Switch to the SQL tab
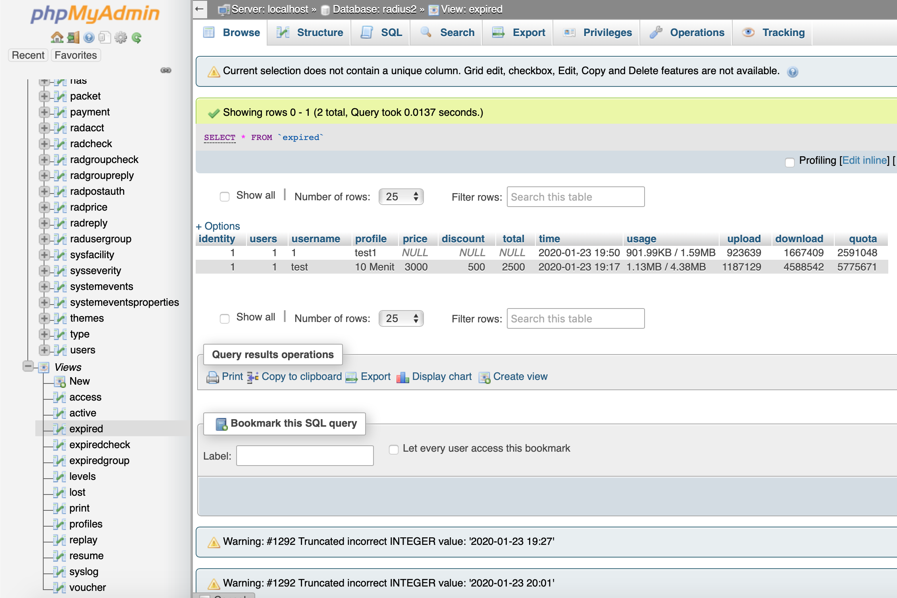The height and width of the screenshot is (598, 897). pos(380,33)
